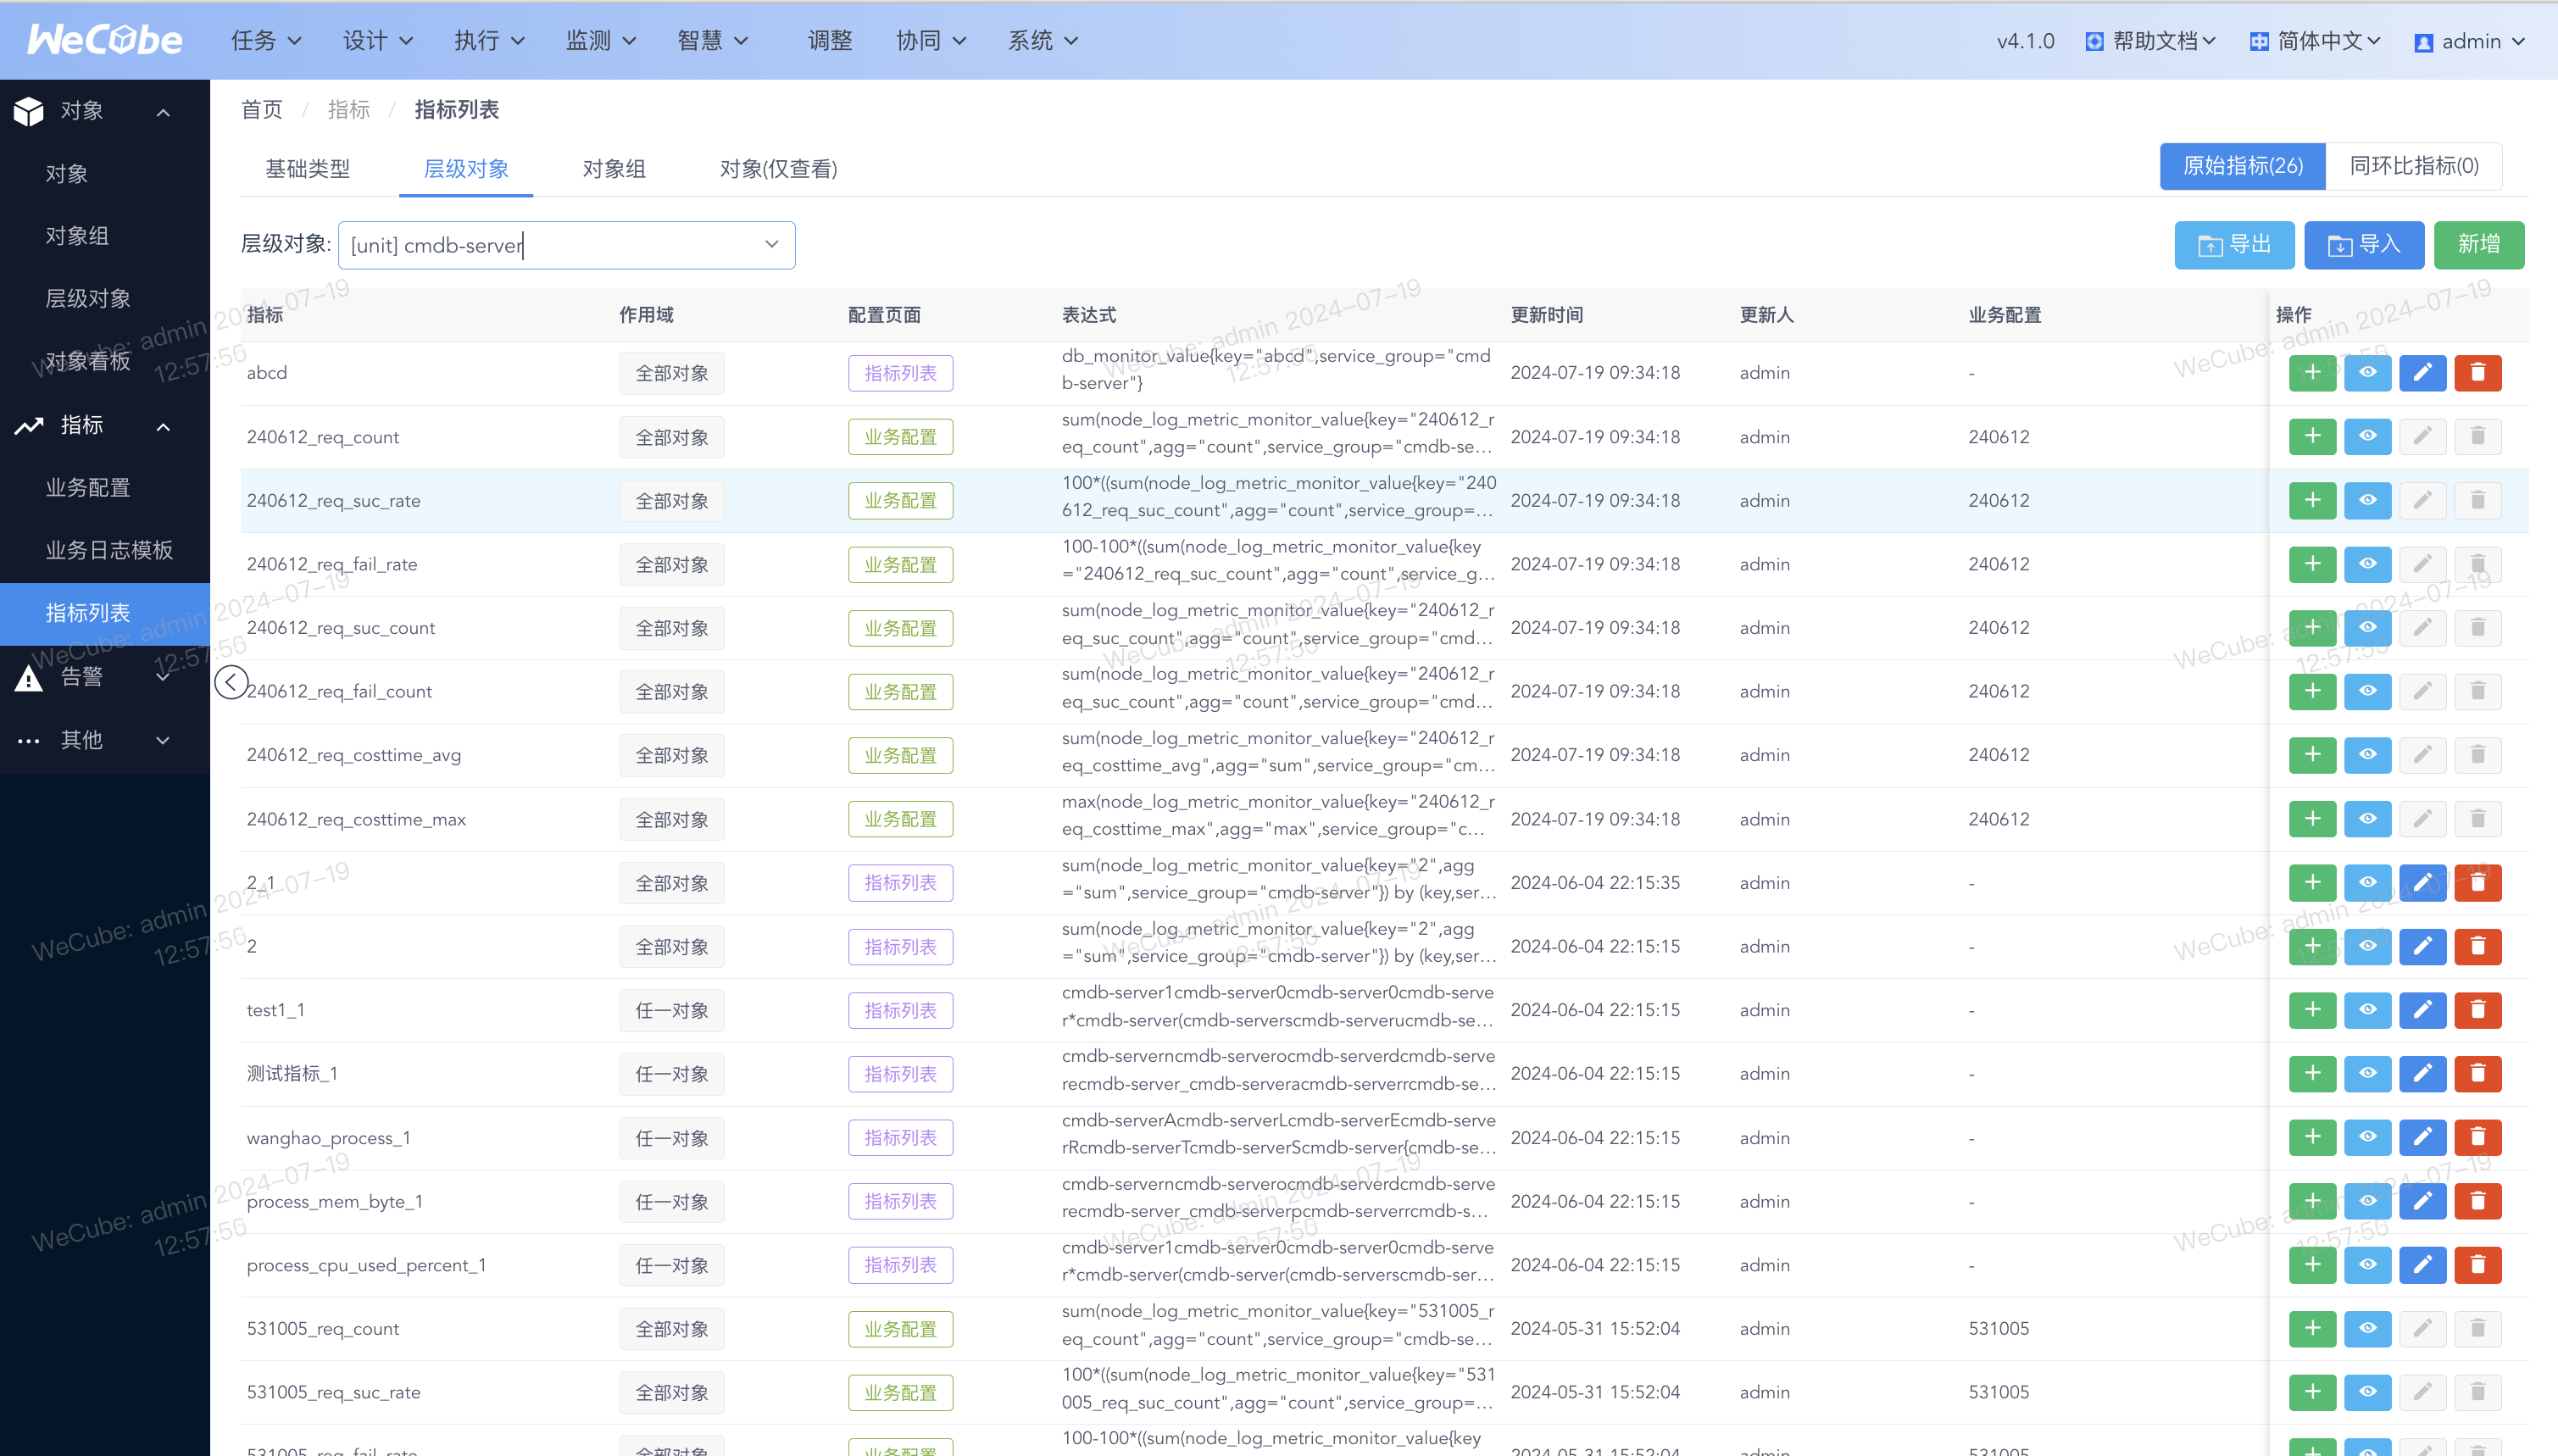Open 对象看板 in sidebar

pyautogui.click(x=88, y=361)
